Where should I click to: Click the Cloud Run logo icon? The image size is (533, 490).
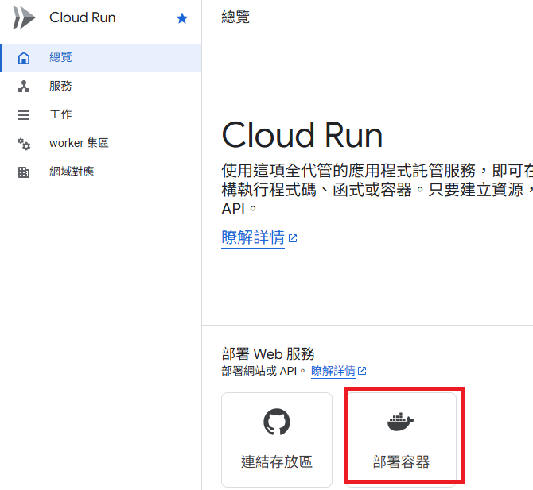pos(24,18)
